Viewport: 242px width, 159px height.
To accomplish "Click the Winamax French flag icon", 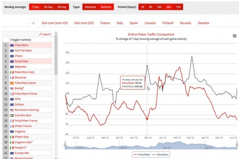I will (x=12, y=77).
